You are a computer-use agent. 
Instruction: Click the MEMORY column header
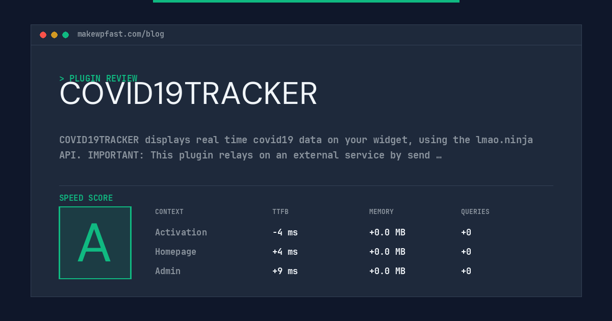(x=381, y=212)
